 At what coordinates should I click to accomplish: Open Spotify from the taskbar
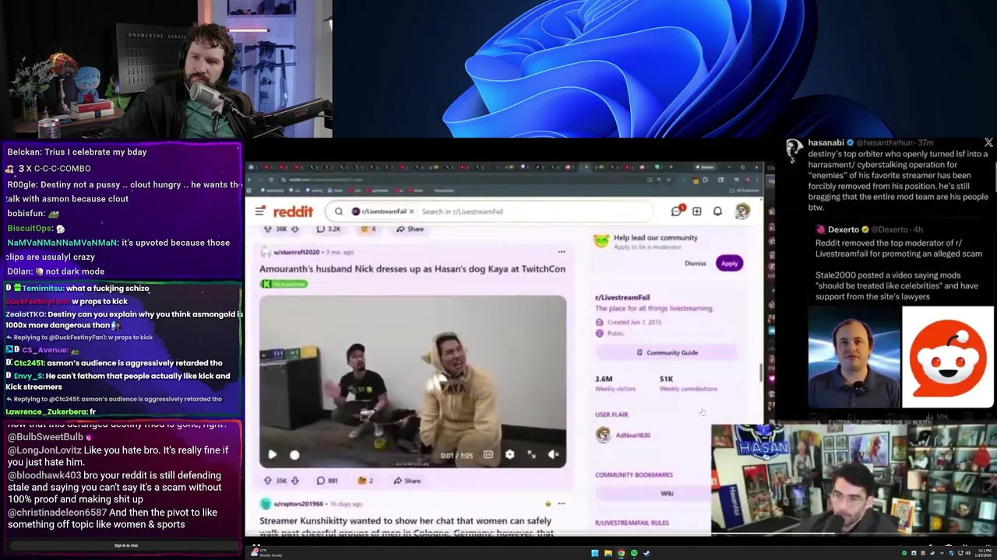click(x=634, y=554)
